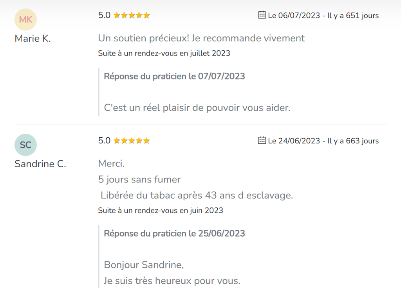Click the line '5 jours sans fumer'
Image resolution: width=401 pixels, height=288 pixels.
coord(139,180)
